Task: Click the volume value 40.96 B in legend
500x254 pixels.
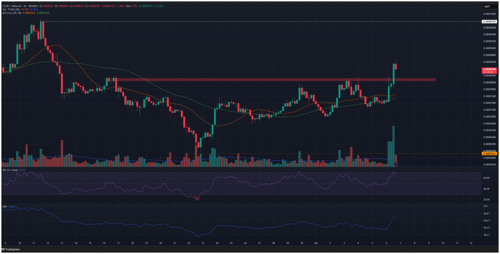Action: [34, 9]
